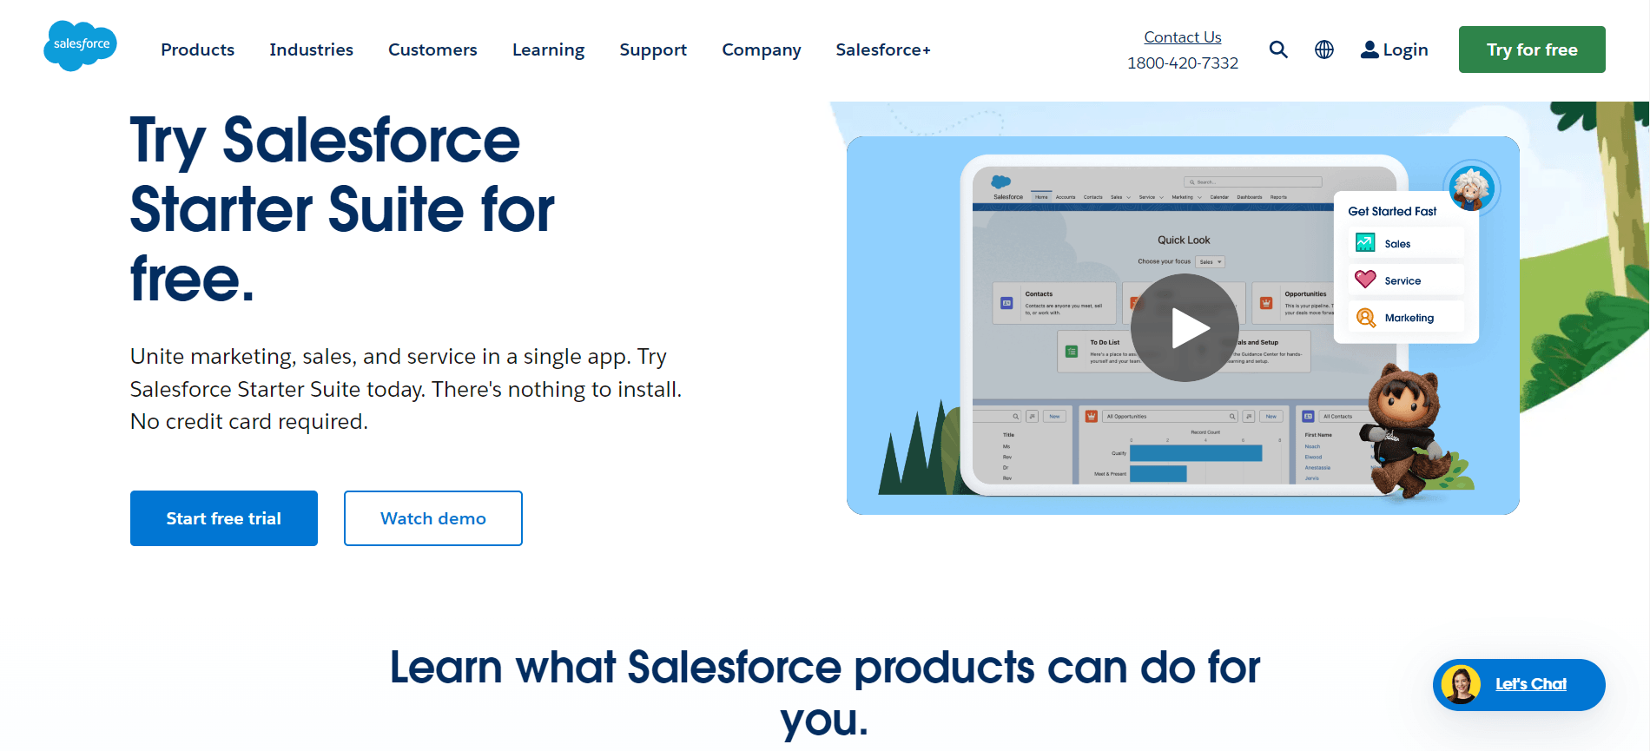
Task: Click the Salesforce cloud logo
Action: click(80, 46)
